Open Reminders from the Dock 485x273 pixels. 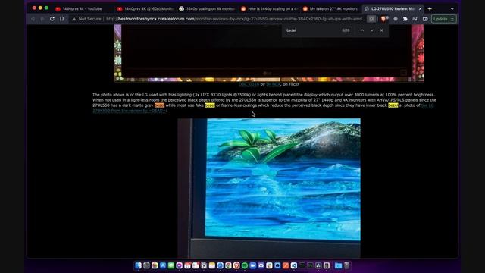196,265
